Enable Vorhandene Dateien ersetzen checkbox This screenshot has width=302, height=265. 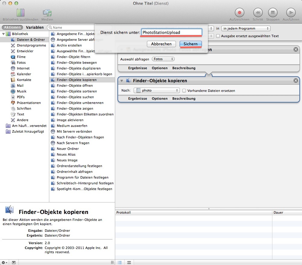(x=184, y=91)
